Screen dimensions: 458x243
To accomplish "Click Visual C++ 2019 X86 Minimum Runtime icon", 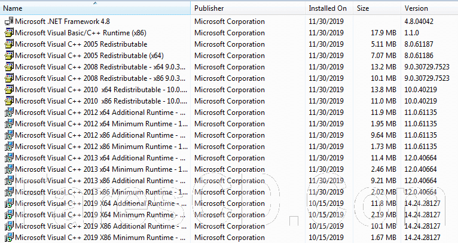I will coord(9,238).
